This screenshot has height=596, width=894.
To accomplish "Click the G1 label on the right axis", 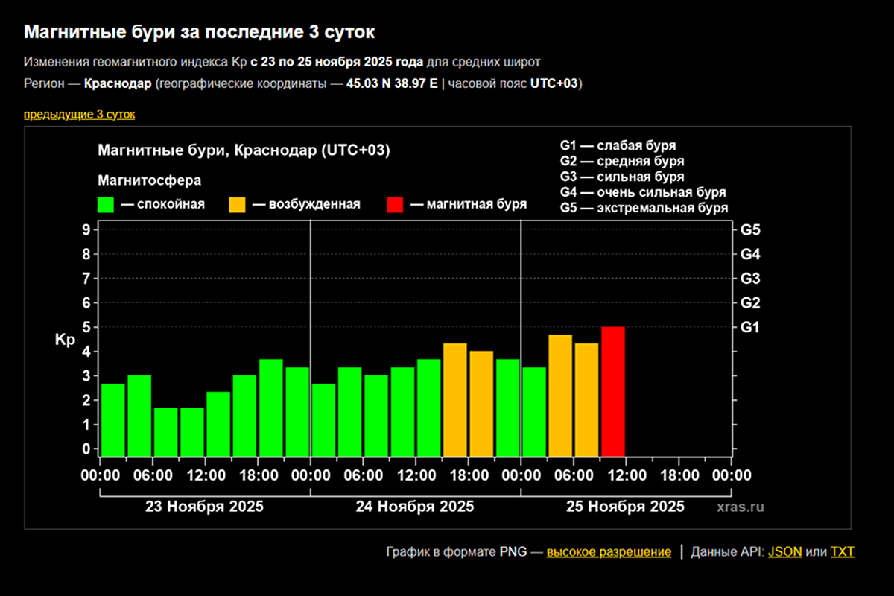I will pos(749,327).
